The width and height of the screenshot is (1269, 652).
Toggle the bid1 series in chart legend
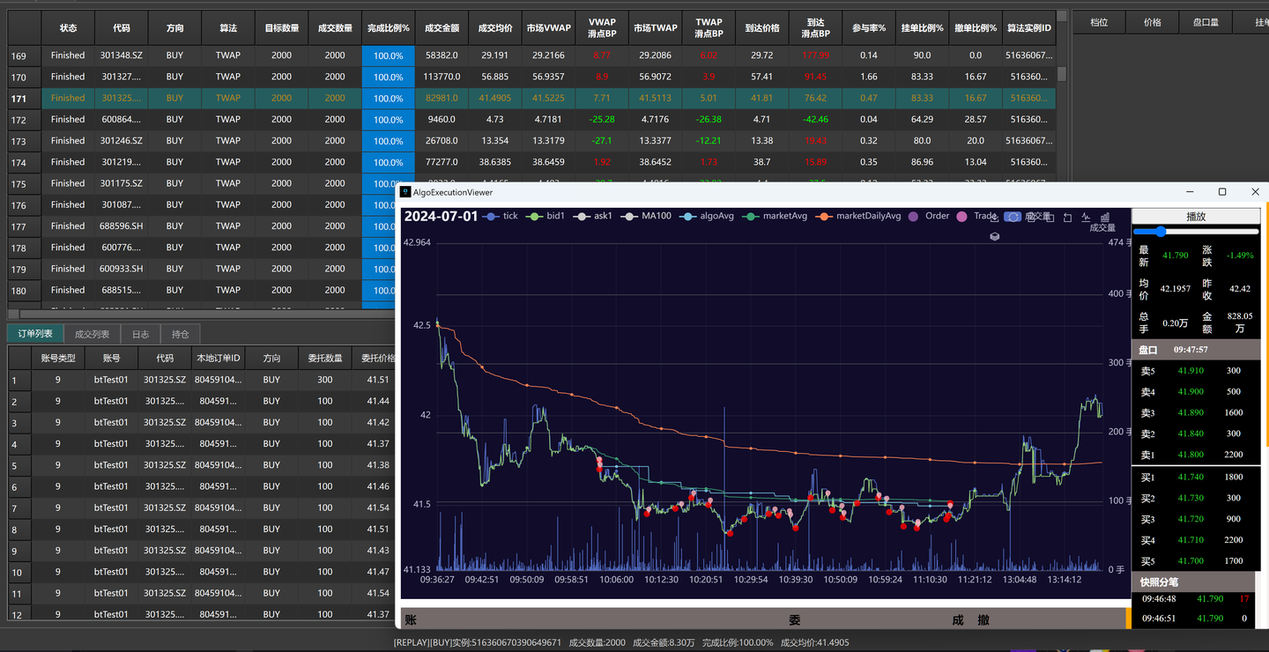pos(546,216)
